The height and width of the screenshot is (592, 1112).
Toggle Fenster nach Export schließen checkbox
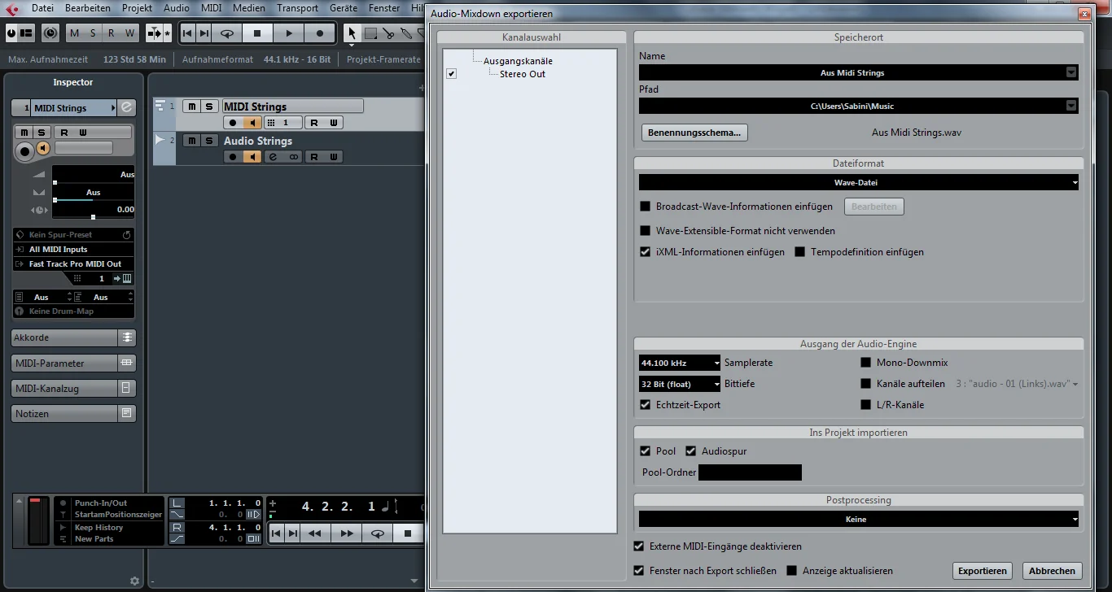click(639, 571)
